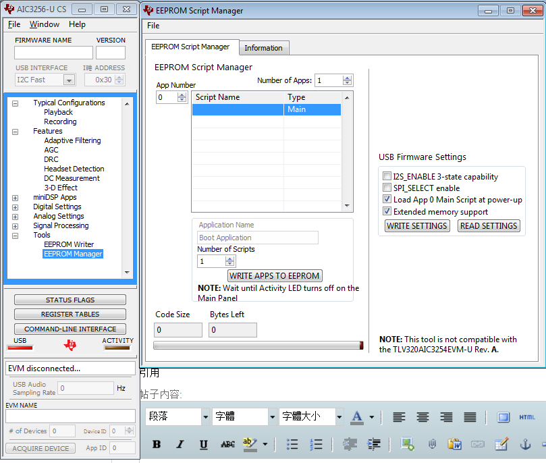Screen dimensions: 546x463
Task: Enable I2S_ENABLE 3-state capability checkbox
Action: click(387, 175)
